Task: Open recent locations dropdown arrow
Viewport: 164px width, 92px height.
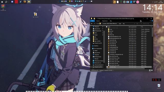Action: click(96, 24)
